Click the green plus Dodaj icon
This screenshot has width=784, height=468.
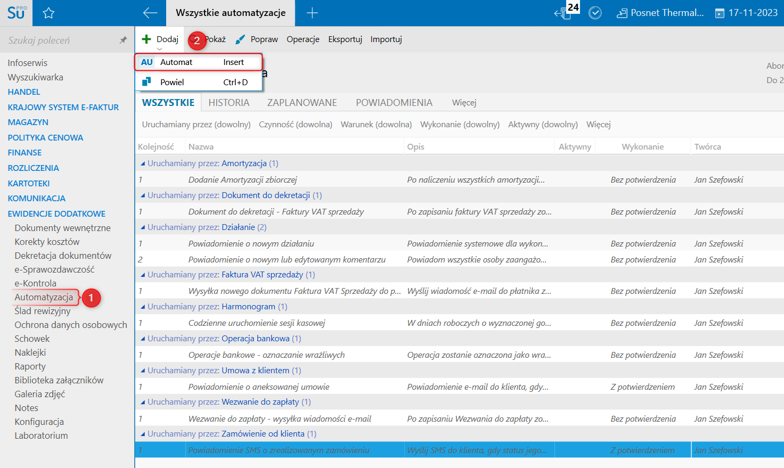click(146, 39)
